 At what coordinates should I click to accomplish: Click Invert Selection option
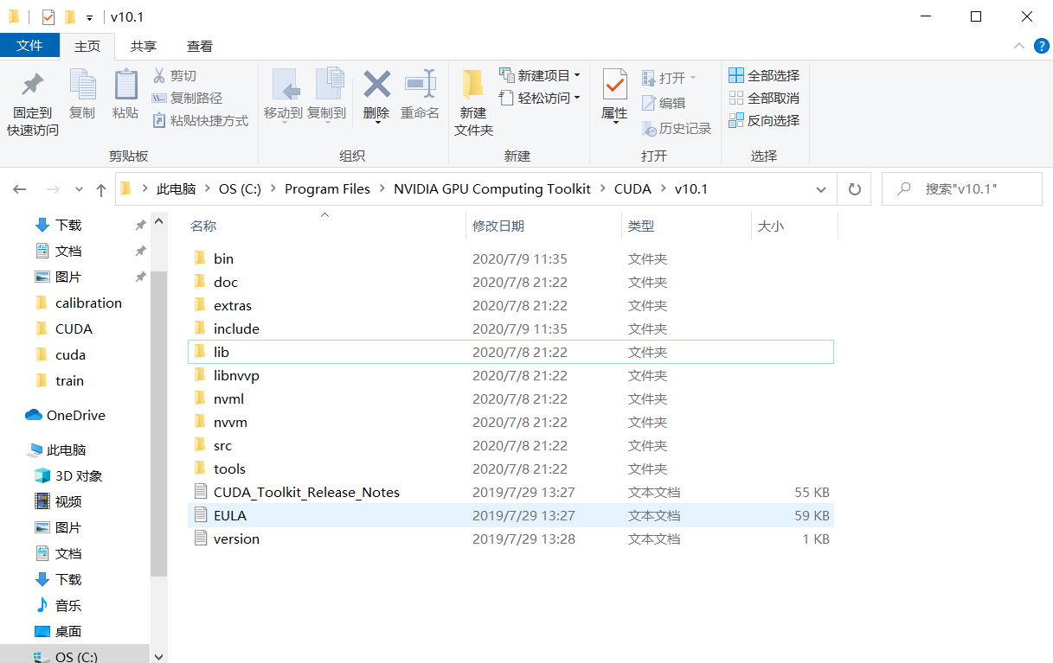pyautogui.click(x=764, y=121)
